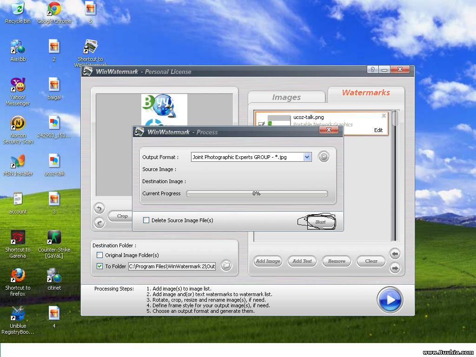Viewport: 476px width, 357px height.
Task: Click the Clear watermark list button
Action: pyautogui.click(x=371, y=261)
